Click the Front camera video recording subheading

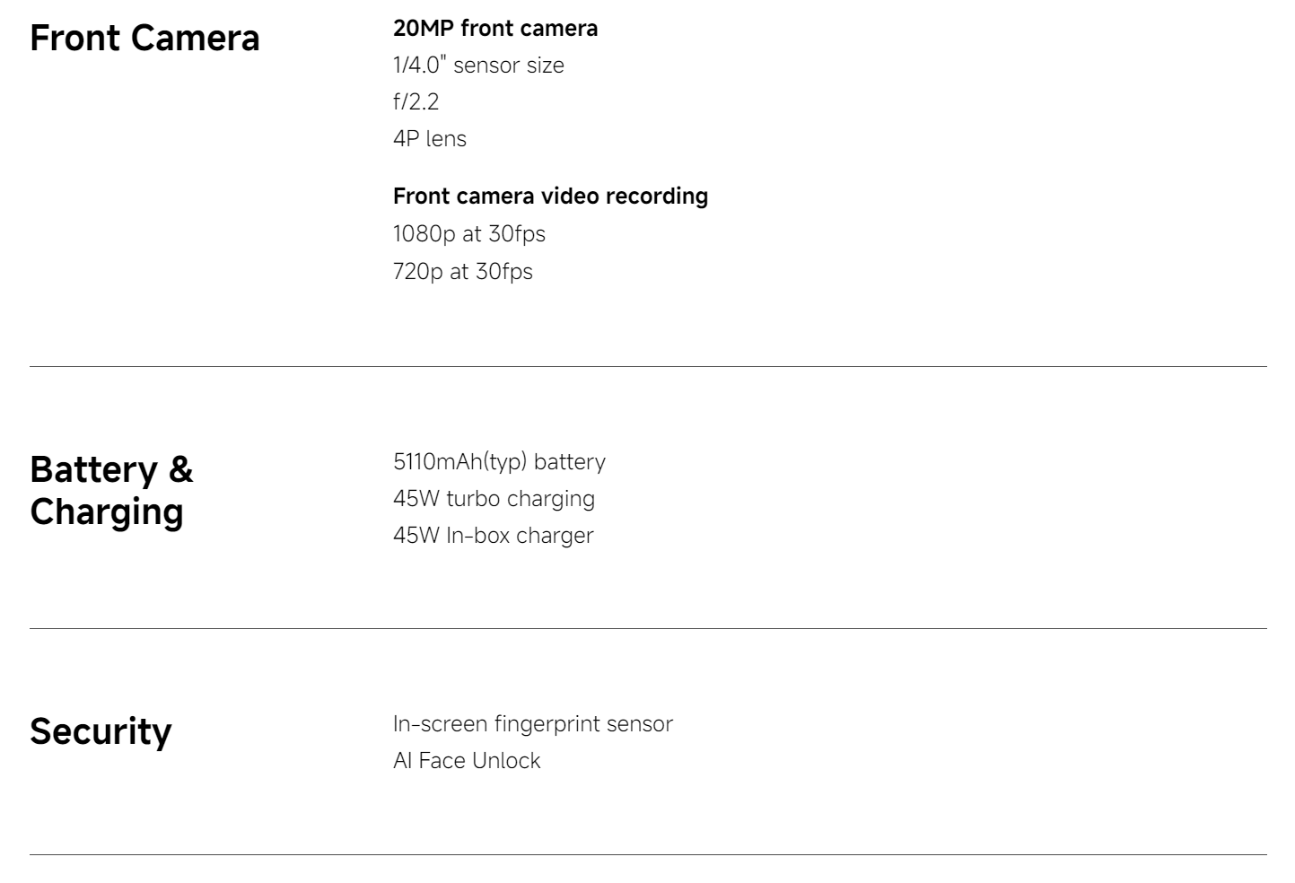click(x=550, y=196)
